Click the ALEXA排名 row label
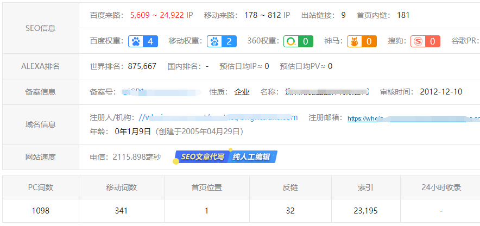The height and width of the screenshot is (226, 480). click(x=40, y=66)
